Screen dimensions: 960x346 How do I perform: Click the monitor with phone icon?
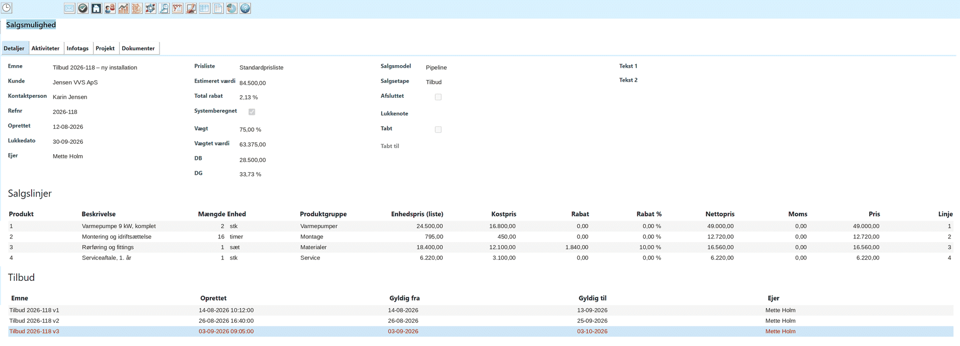tap(191, 8)
